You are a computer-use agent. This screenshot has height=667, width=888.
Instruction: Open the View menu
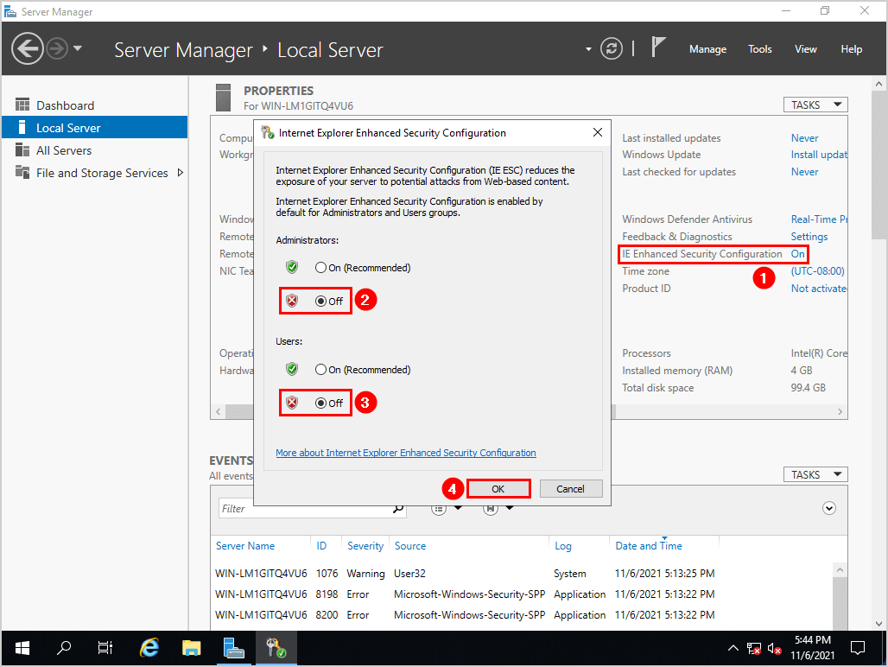click(805, 49)
